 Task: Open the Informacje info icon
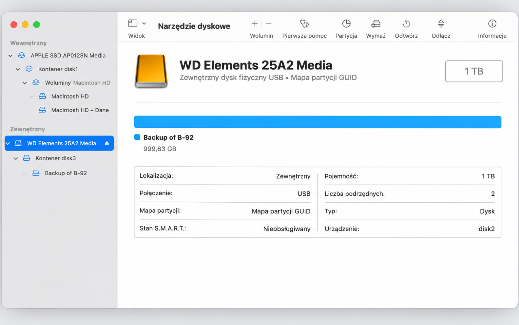click(x=492, y=23)
